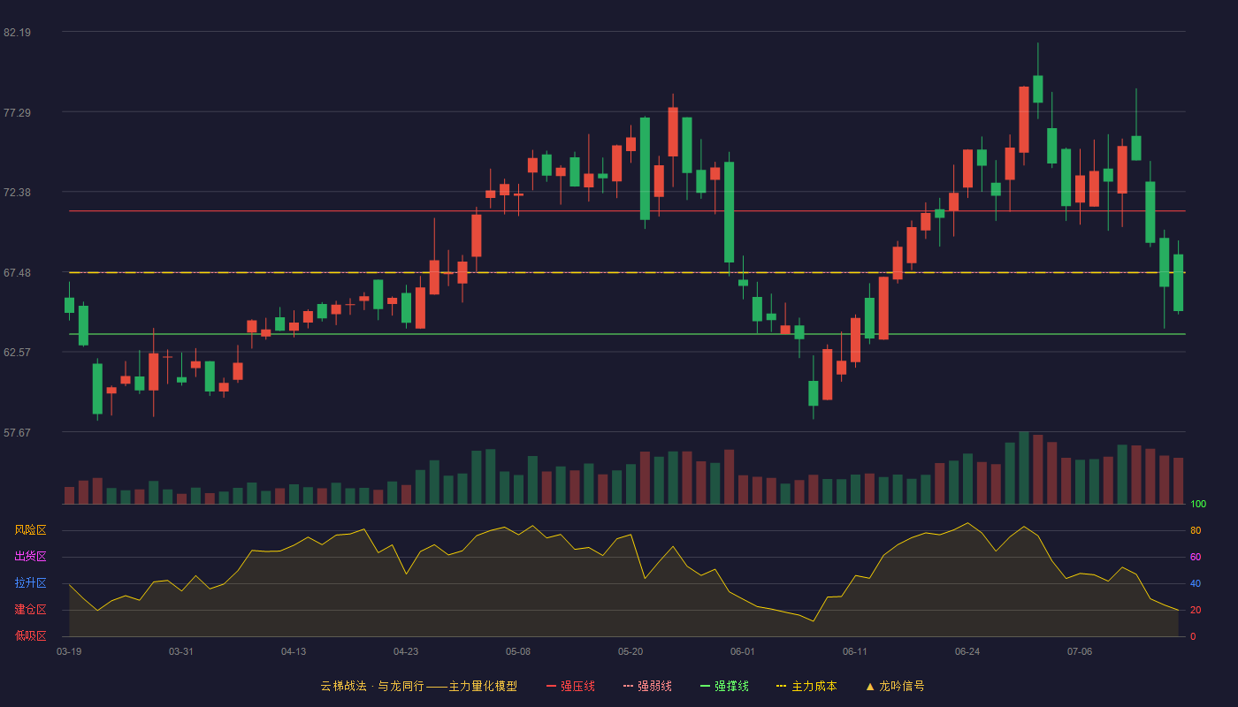
Task: Click the 40 indicator scale label
Action: [1196, 584]
